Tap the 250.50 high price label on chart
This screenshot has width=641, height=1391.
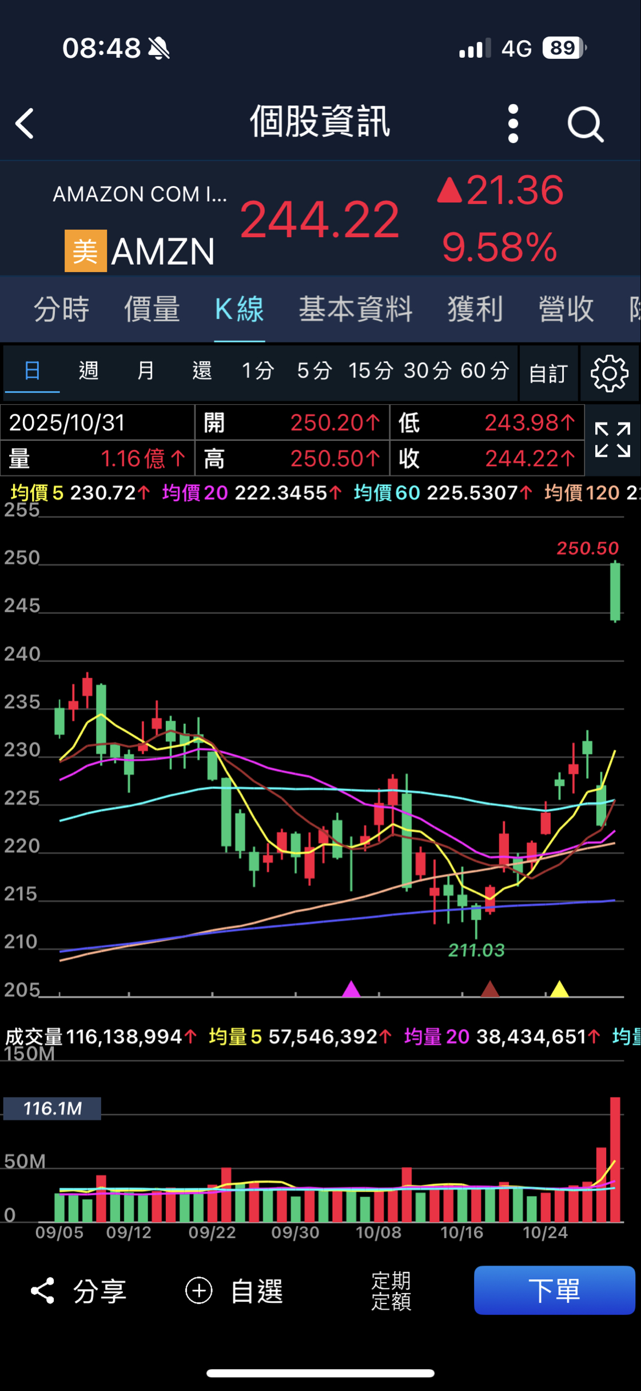tap(588, 548)
